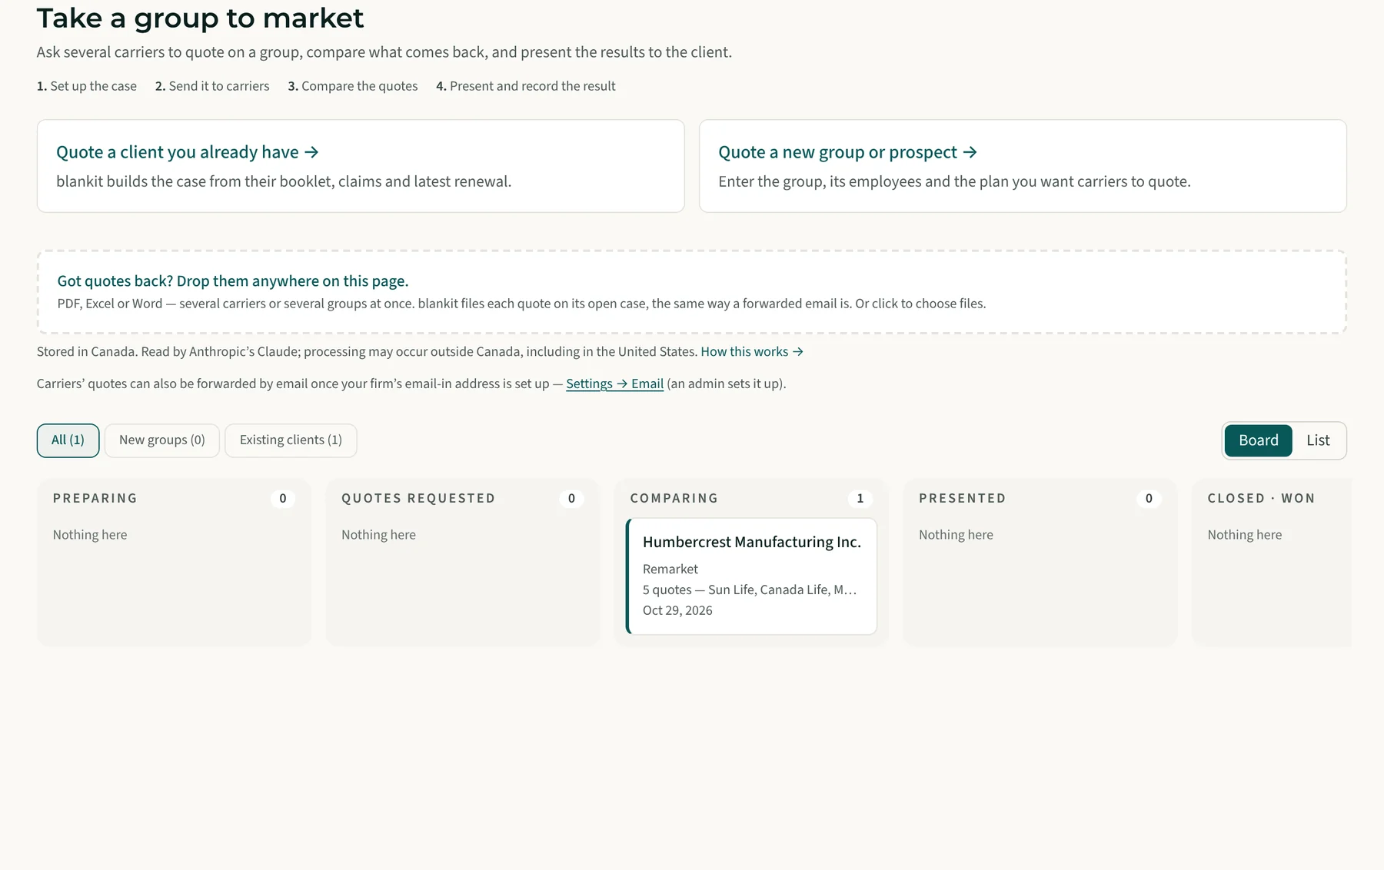The image size is (1384, 870).
Task: Open the 'How this works' link
Action: [752, 351]
